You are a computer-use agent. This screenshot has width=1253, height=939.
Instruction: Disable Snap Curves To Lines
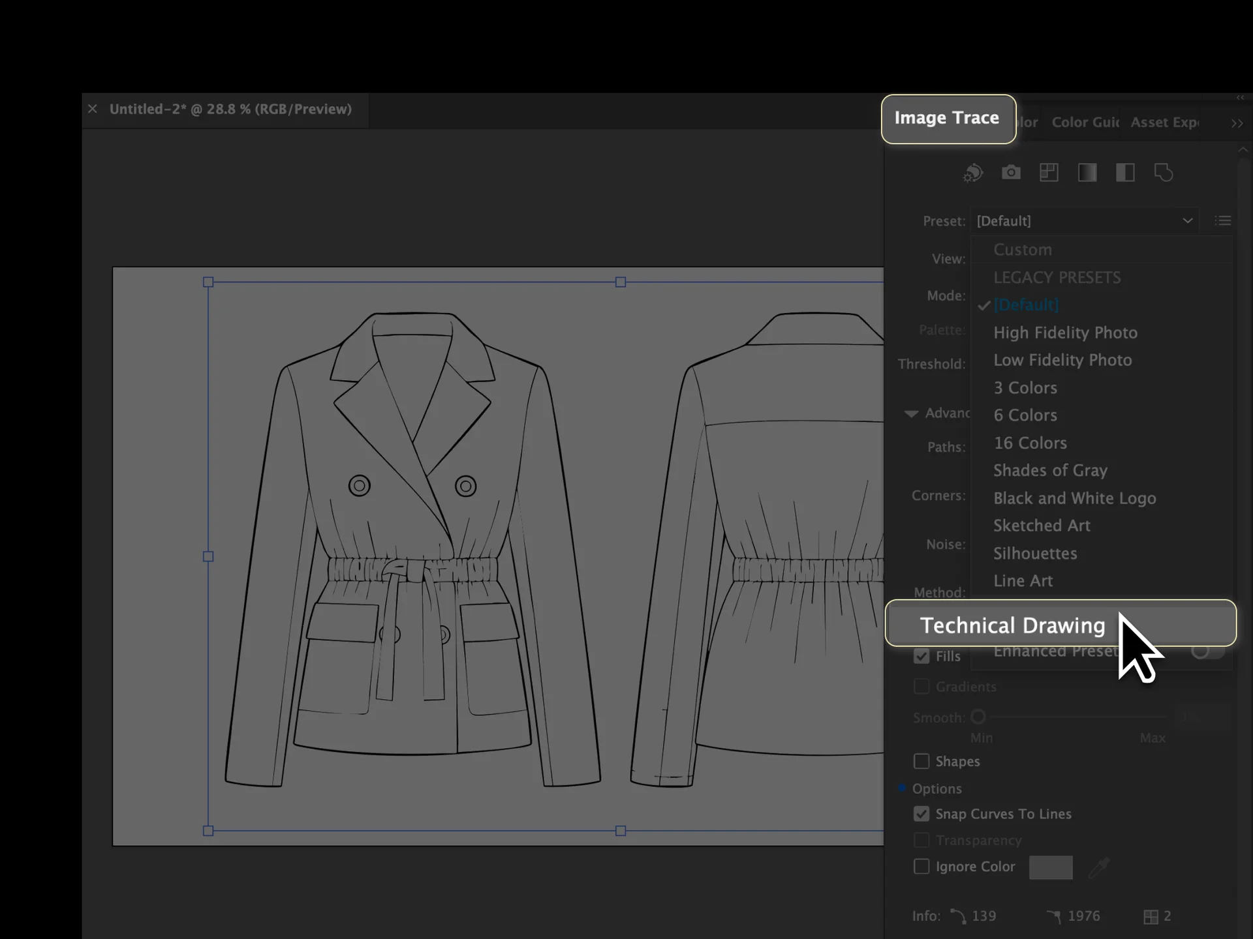click(x=921, y=814)
